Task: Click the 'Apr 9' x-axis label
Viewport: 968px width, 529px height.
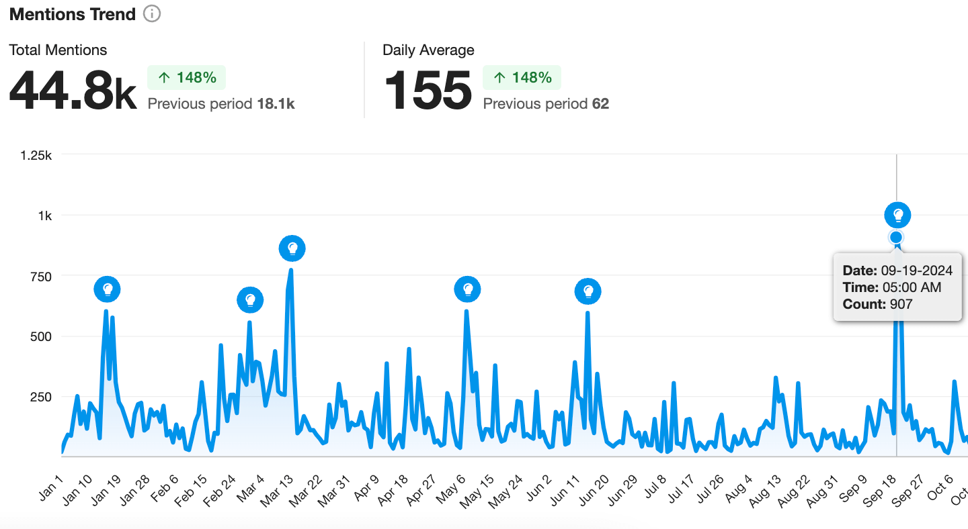Action: (367, 487)
